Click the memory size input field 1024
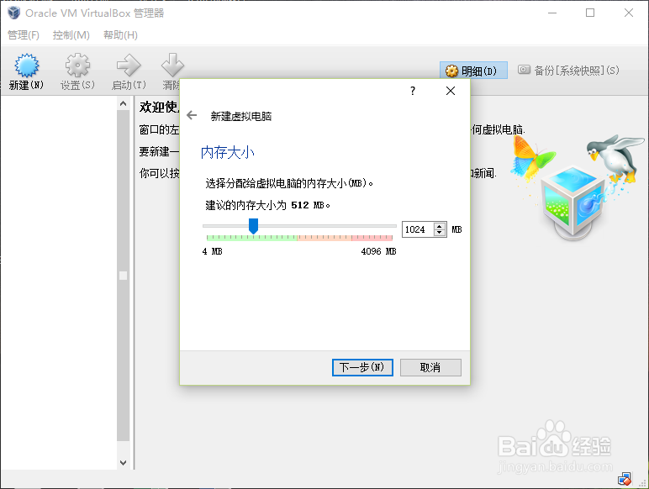Image resolution: width=649 pixels, height=489 pixels. coord(418,229)
